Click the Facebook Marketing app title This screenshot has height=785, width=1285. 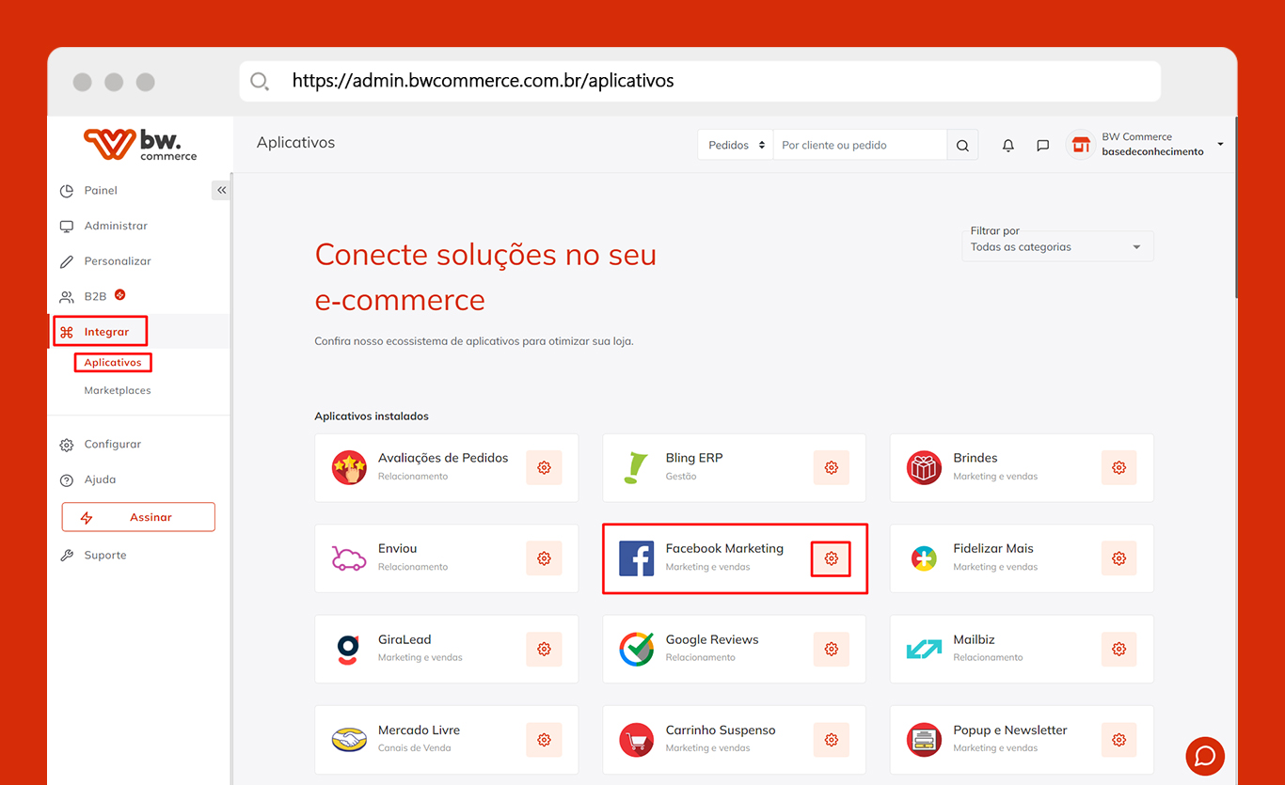(724, 549)
